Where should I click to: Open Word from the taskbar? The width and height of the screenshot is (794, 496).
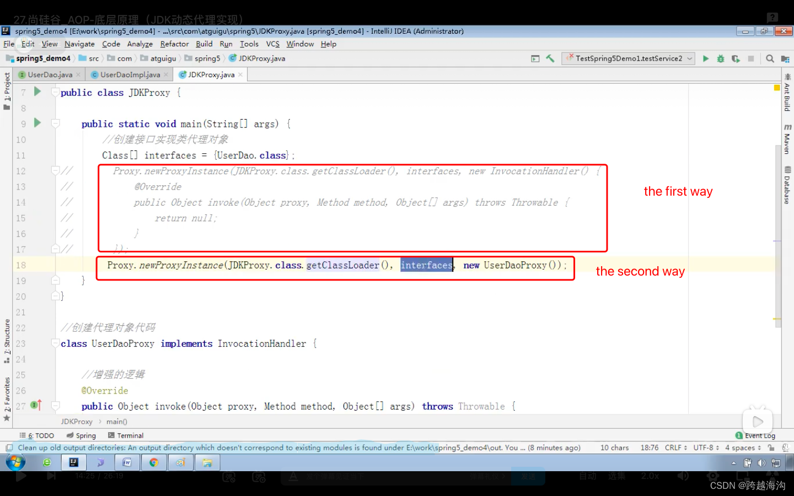[x=127, y=462]
